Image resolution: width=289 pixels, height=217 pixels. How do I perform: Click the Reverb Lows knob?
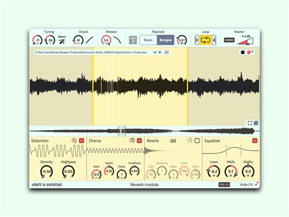[184, 171]
